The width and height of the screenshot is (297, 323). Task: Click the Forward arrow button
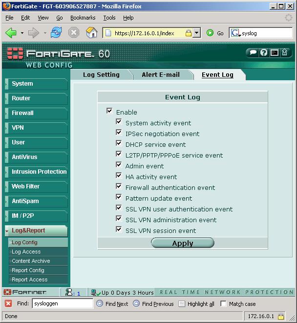[x=34, y=33]
